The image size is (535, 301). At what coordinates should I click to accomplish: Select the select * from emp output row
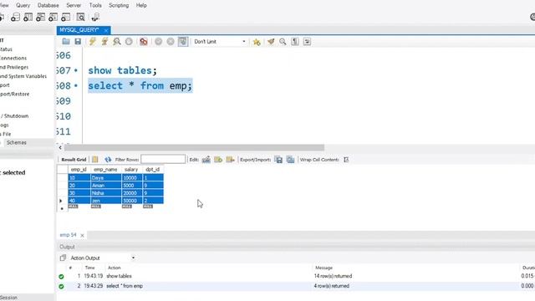pyautogui.click(x=295, y=286)
